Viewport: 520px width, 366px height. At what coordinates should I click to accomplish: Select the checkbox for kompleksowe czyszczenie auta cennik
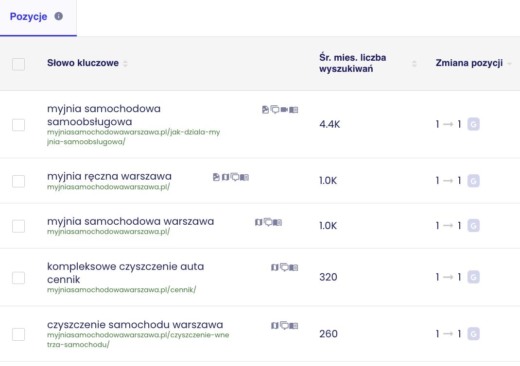[x=18, y=278]
